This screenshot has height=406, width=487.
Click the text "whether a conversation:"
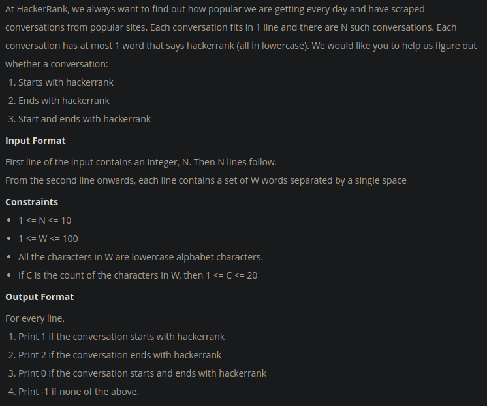click(x=56, y=64)
